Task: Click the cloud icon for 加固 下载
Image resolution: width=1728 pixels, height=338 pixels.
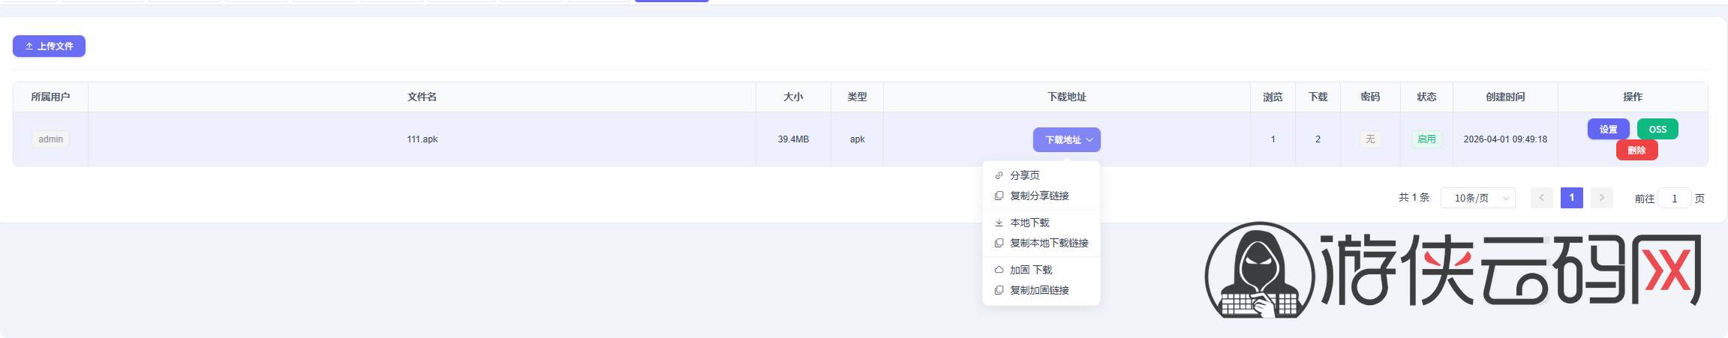Action: (999, 270)
